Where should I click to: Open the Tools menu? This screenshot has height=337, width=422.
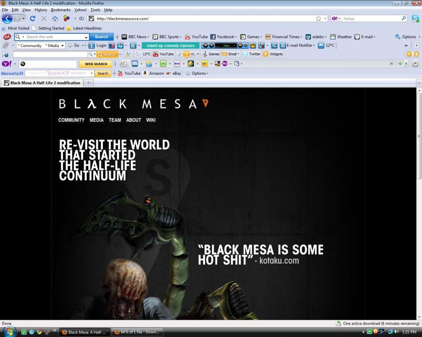(x=95, y=9)
